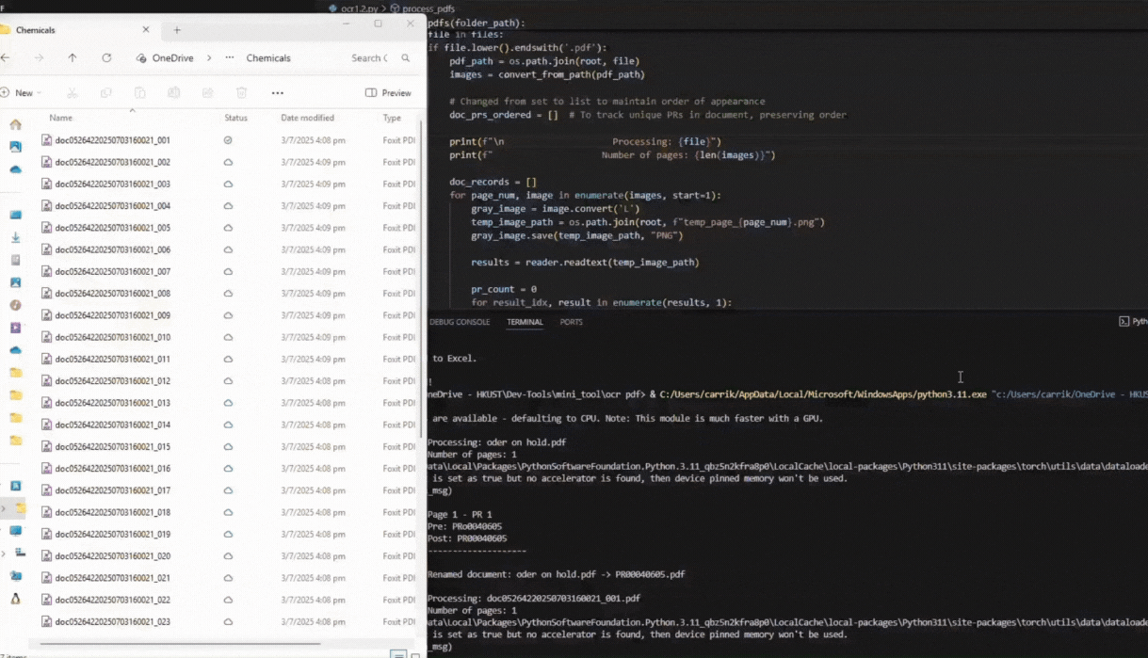
Task: Click the PDF icon of doc0526422025070316021_001
Action: [46, 140]
